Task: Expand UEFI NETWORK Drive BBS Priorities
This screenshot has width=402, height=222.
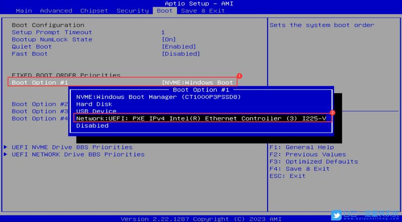Action: [78, 155]
